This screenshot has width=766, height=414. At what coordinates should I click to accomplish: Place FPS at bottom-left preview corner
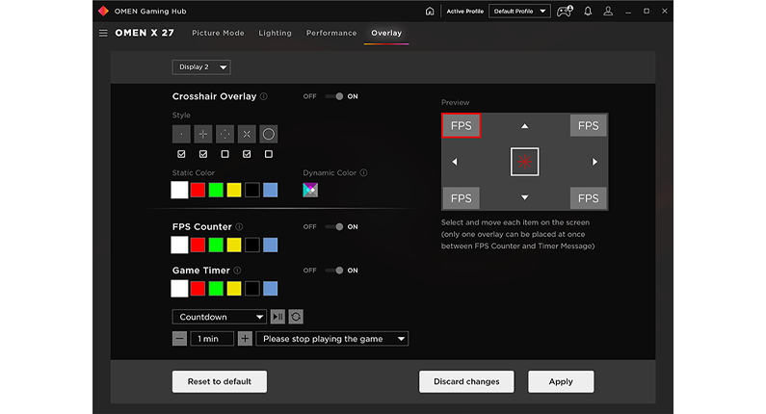click(462, 198)
